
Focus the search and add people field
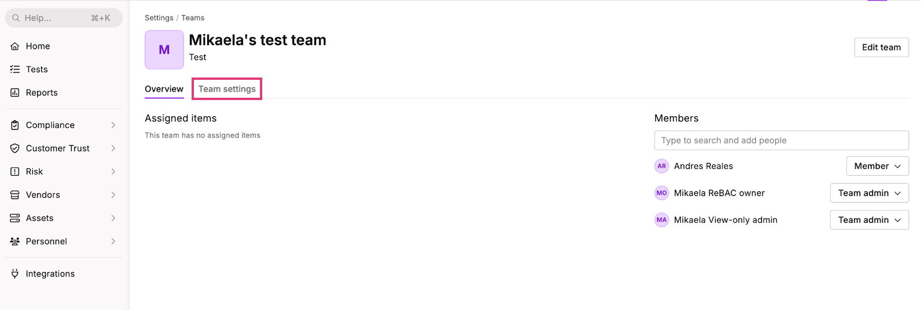pyautogui.click(x=781, y=141)
